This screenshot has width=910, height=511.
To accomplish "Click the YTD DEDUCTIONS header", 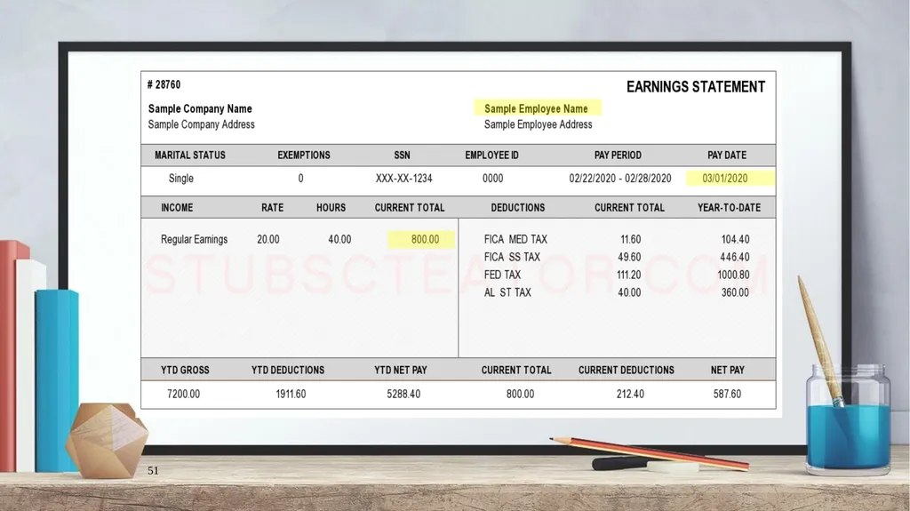I will 288,370.
